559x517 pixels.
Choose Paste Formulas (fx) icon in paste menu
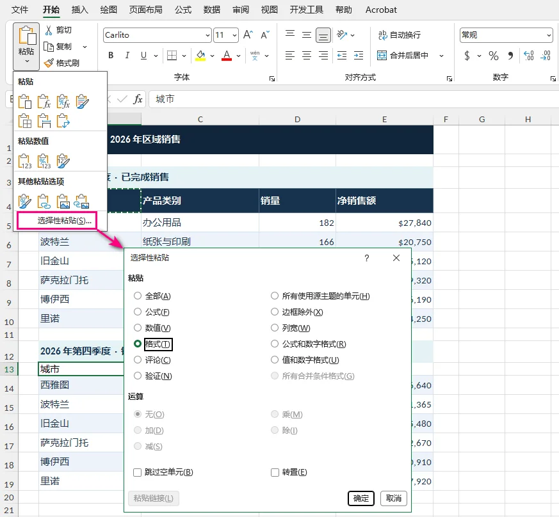[44, 102]
